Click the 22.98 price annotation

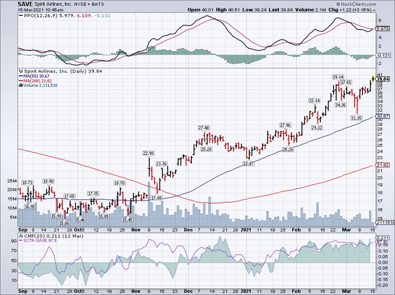tap(148, 153)
